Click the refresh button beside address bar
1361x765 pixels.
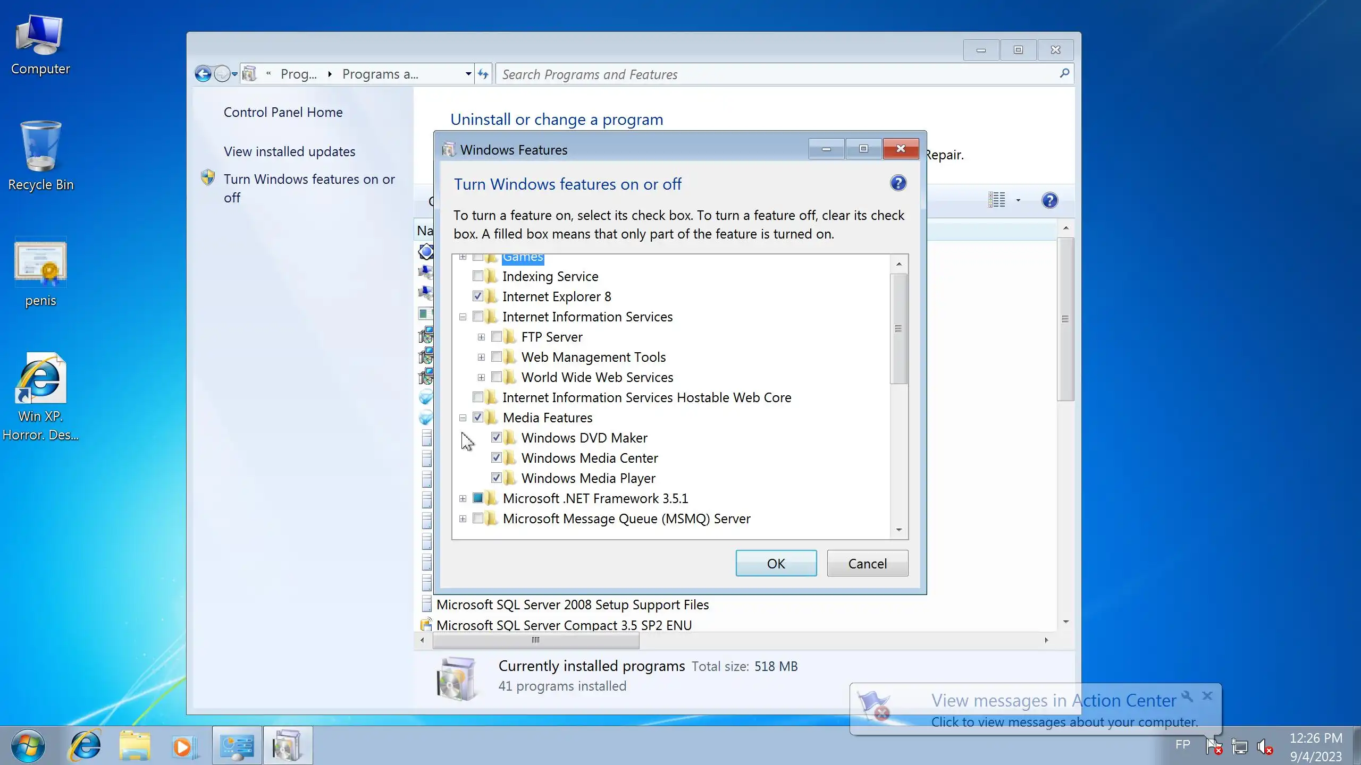(483, 74)
